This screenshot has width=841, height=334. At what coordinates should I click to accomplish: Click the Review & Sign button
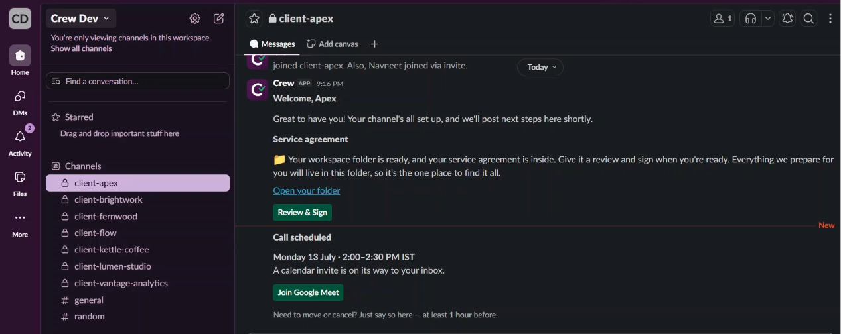tap(302, 213)
